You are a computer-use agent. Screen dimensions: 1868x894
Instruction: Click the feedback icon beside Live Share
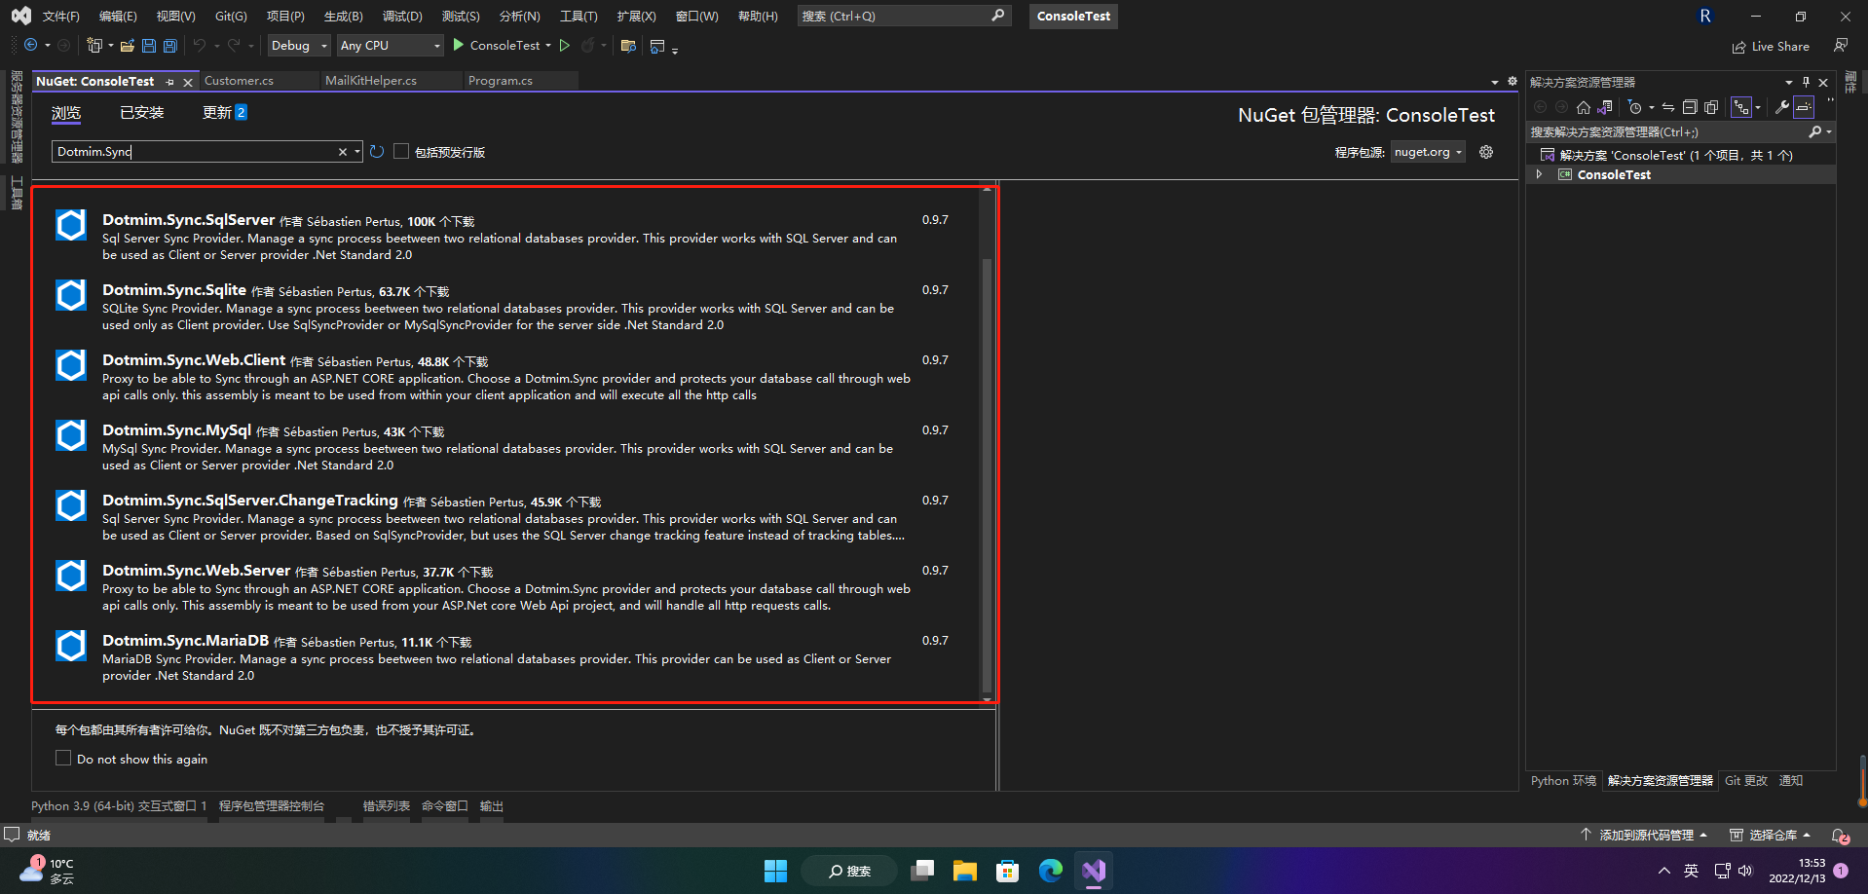[1841, 45]
